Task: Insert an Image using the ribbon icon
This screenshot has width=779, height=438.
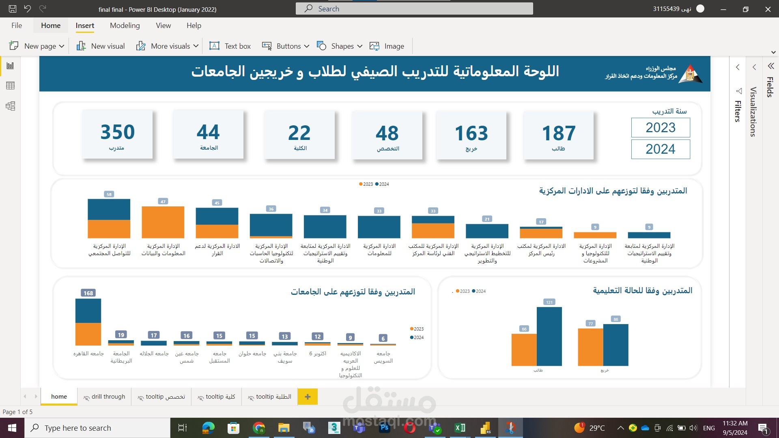Action: [387, 46]
